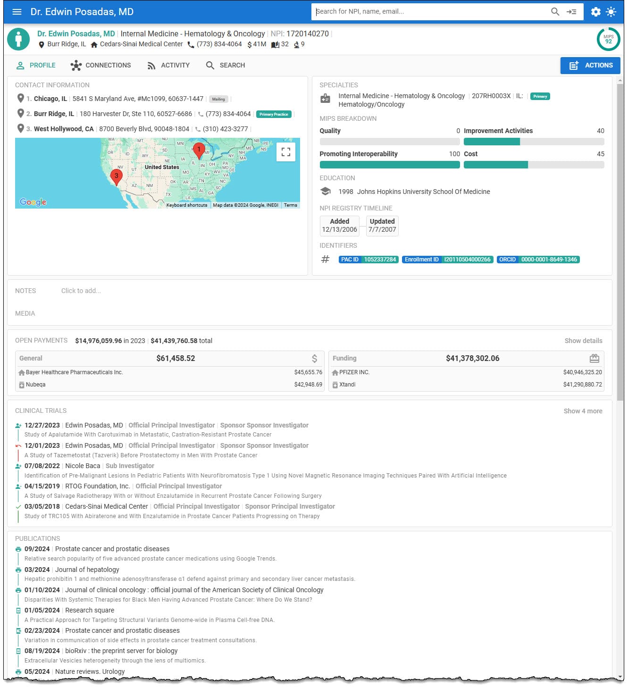The image size is (628, 688).
Task: Click the home icon beside Cedars-Sinai Medical Center
Action: (94, 44)
